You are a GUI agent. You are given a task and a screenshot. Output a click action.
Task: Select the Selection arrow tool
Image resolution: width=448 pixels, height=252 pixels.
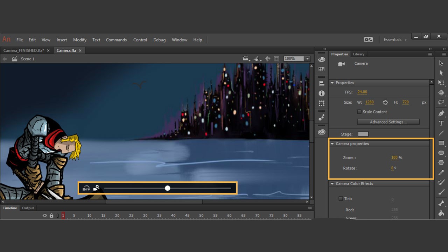pyautogui.click(x=441, y=63)
